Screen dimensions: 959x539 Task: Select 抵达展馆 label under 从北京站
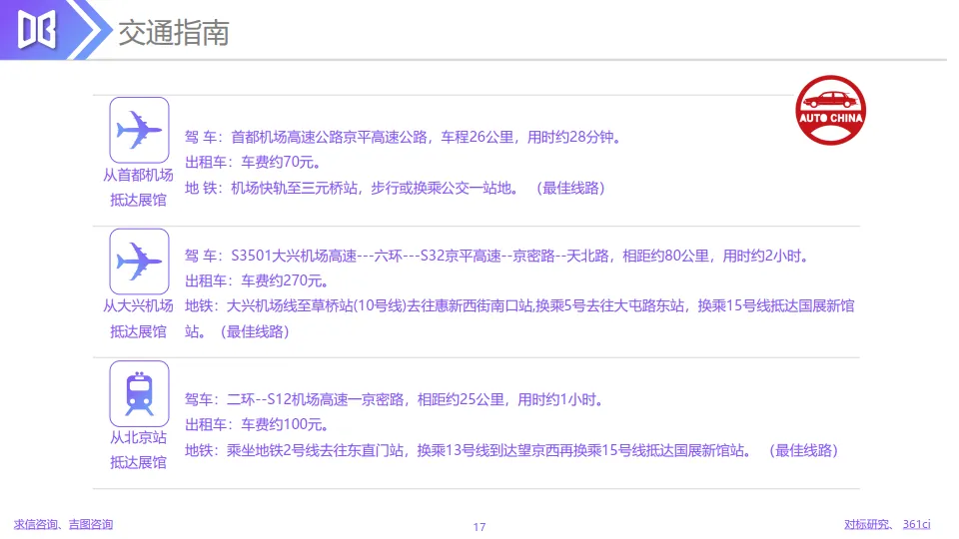pos(138,462)
